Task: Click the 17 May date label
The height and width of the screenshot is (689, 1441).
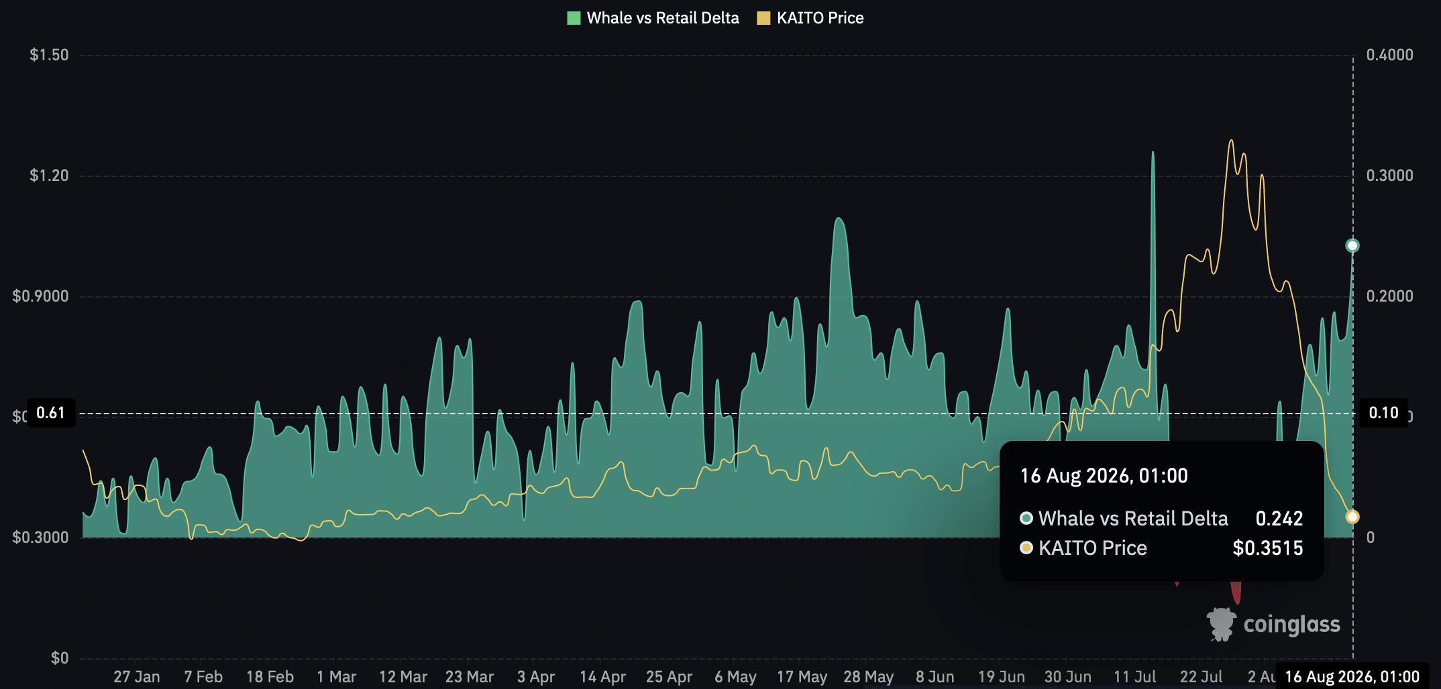Action: coord(802,677)
